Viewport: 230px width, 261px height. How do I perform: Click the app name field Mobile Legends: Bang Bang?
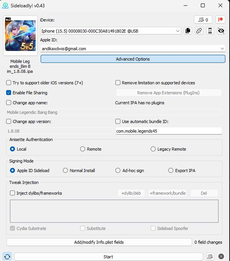(x=114, y=112)
